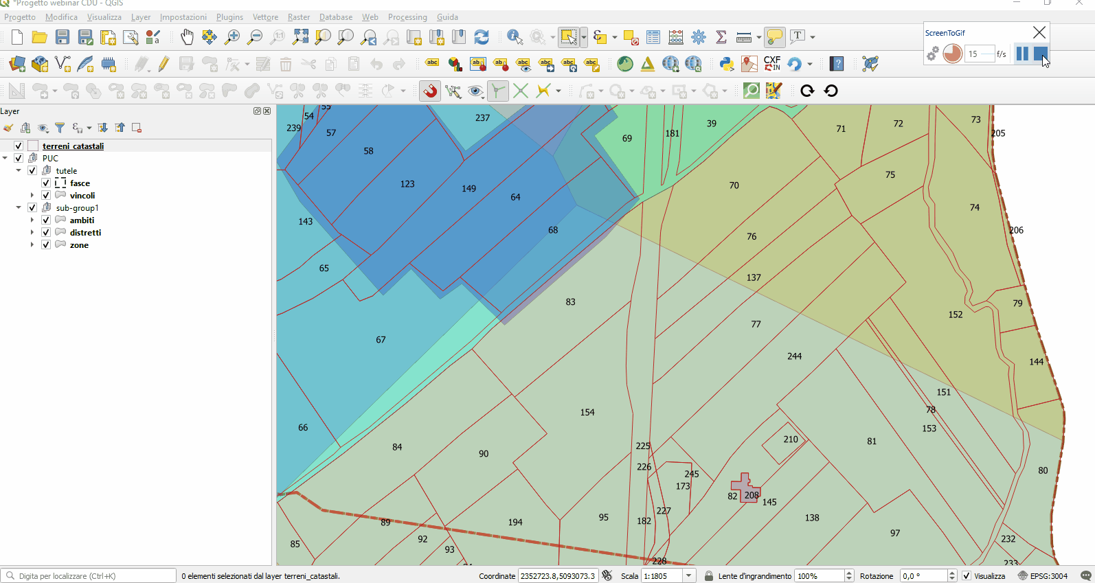Click the EPSG:3004 CRS button
This screenshot has width=1095, height=583.
pos(1043,576)
